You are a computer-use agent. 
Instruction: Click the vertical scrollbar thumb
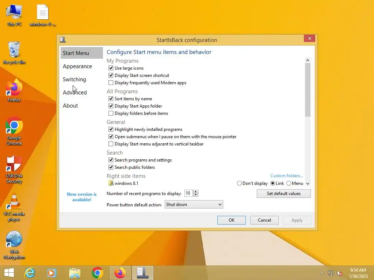(x=308, y=90)
